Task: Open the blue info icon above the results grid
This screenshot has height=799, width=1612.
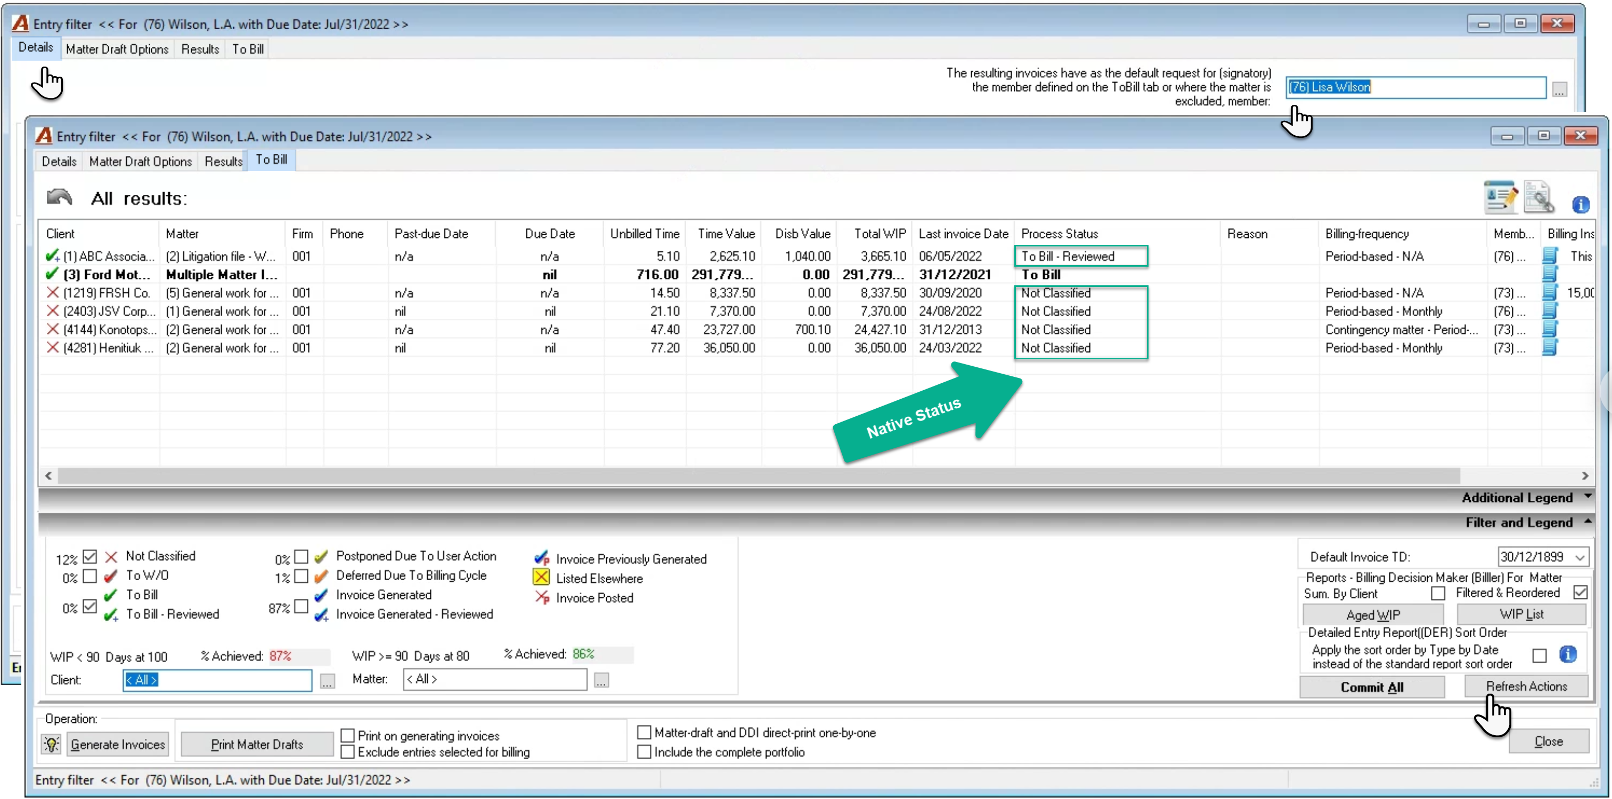Action: pos(1580,204)
